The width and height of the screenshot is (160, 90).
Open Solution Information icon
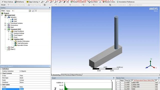tap(15, 41)
